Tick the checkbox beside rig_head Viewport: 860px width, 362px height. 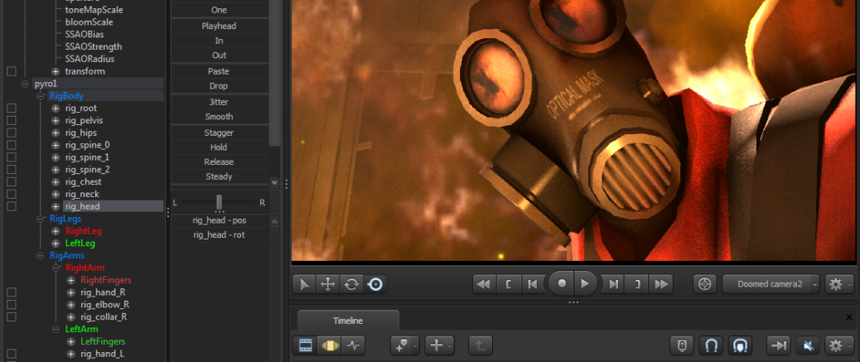tap(11, 206)
